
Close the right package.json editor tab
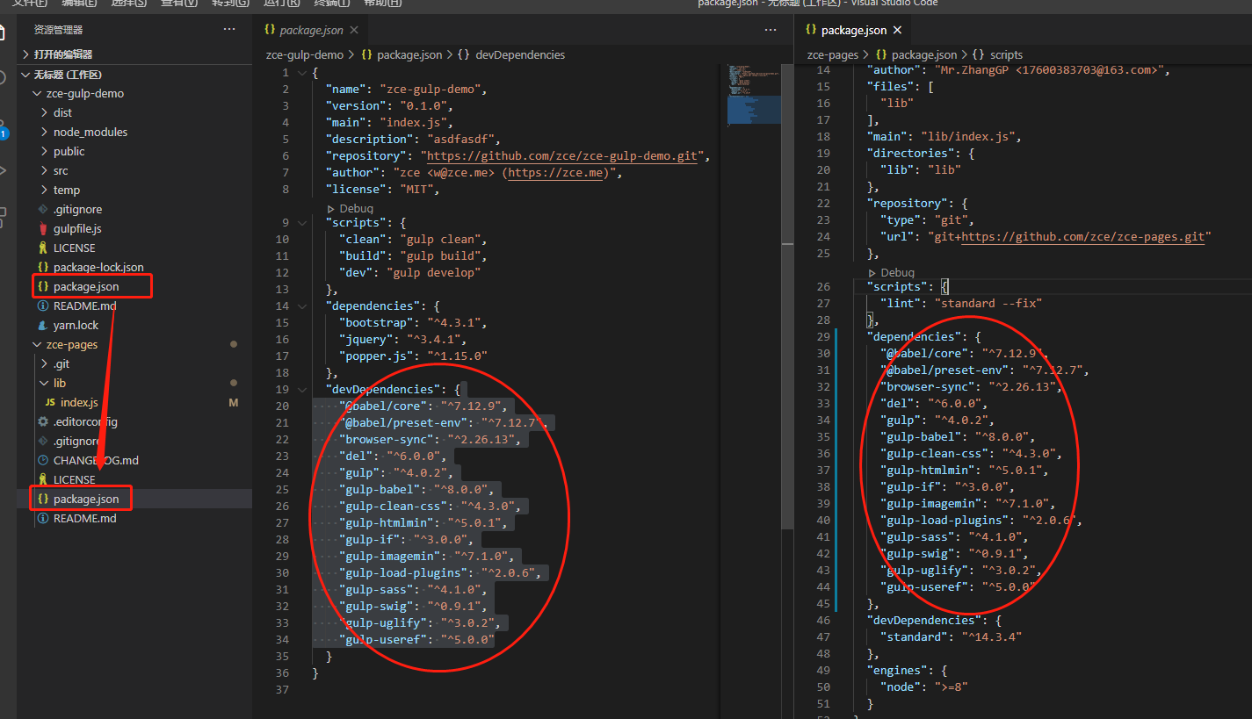click(x=897, y=30)
